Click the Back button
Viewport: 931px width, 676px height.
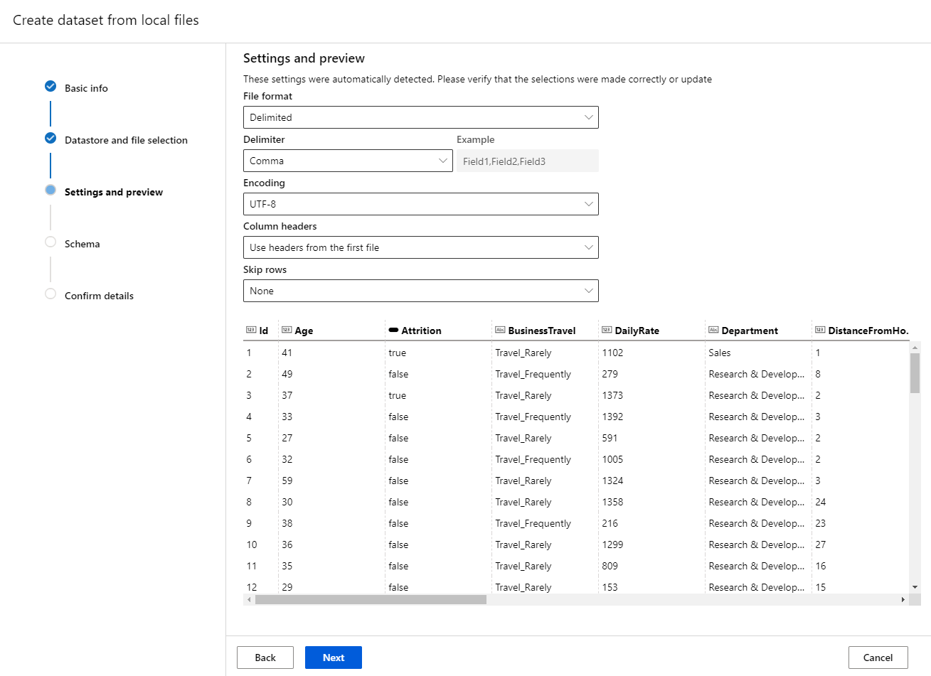pos(265,658)
